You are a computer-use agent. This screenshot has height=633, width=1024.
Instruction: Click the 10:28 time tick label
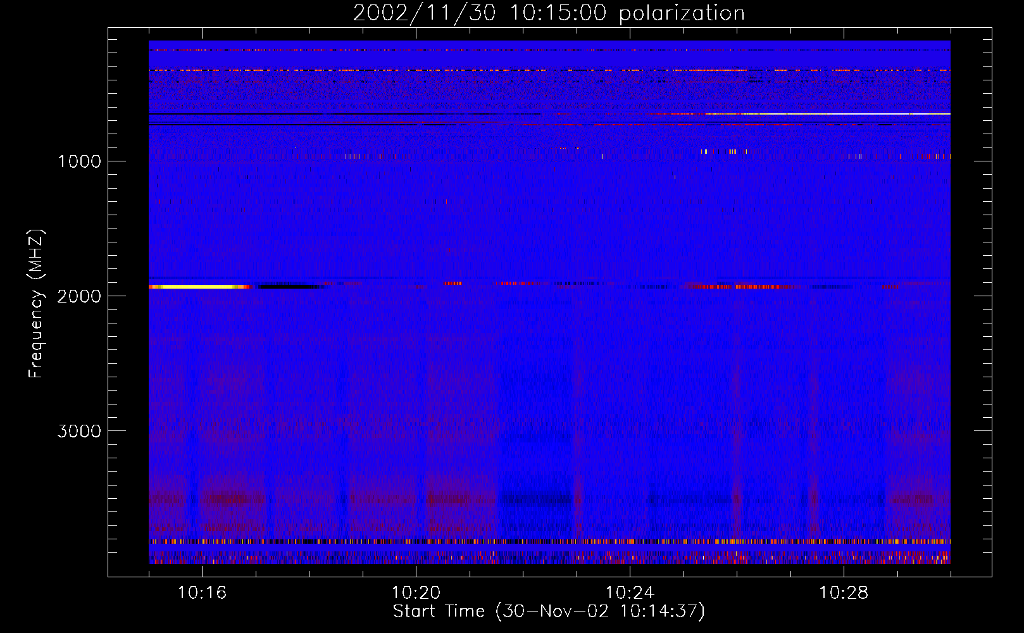(844, 593)
